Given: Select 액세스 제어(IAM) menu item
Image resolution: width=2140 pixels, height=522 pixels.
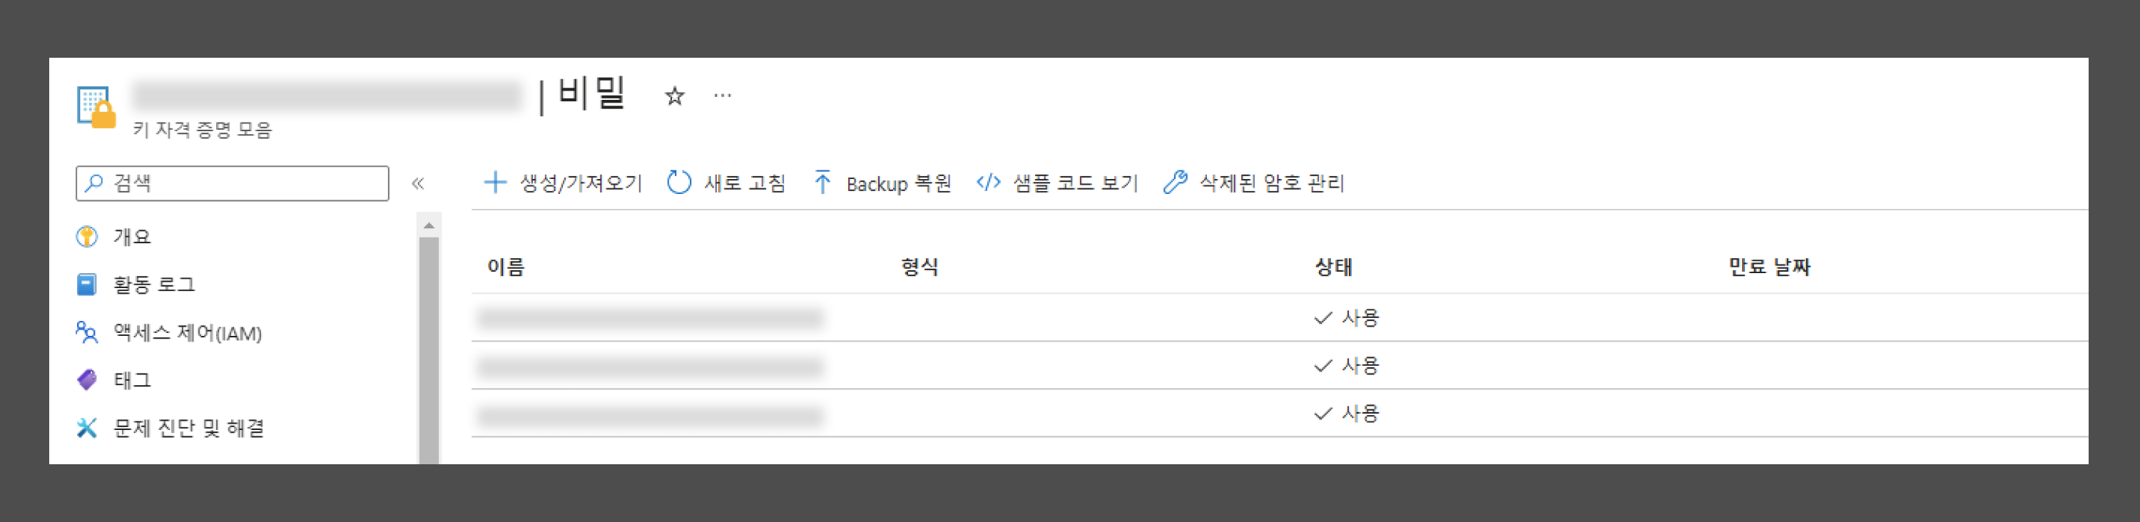Looking at the screenshot, I should click(x=188, y=333).
